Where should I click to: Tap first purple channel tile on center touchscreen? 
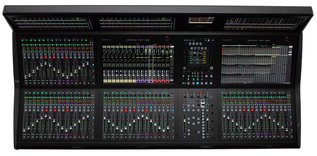(x=138, y=81)
